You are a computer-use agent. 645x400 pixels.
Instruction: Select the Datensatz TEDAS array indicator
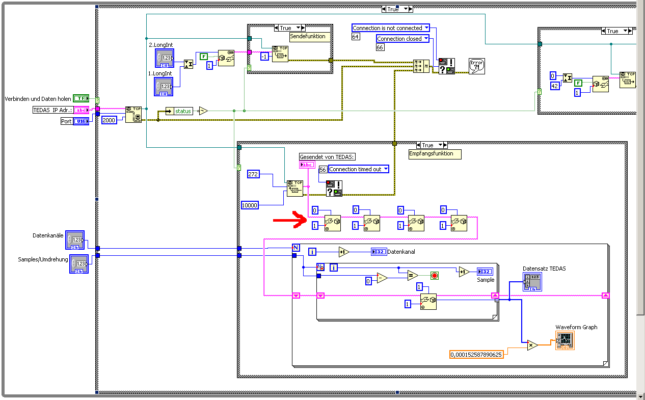click(532, 282)
